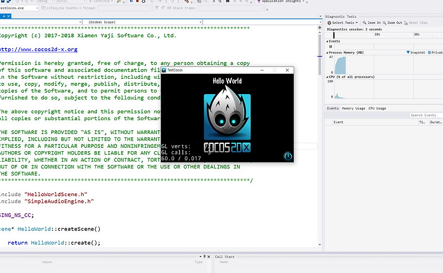Click the Stop debugging icon
The height and width of the screenshot is (273, 443).
click(137, 1)
